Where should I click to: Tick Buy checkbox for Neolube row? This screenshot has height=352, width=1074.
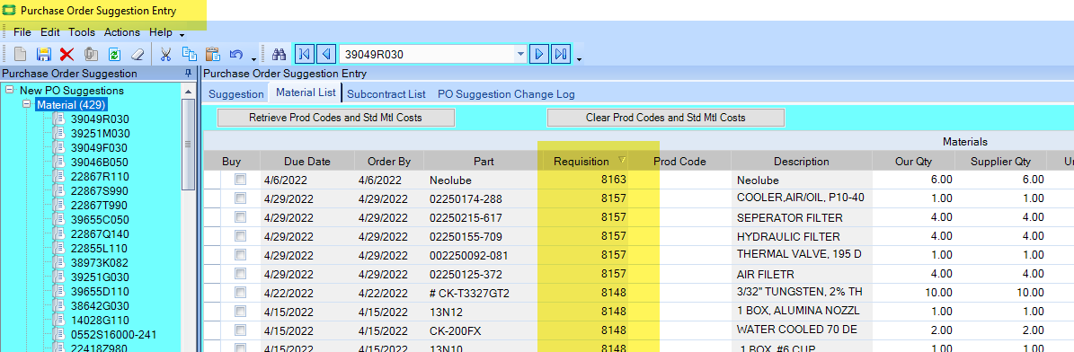click(x=241, y=180)
